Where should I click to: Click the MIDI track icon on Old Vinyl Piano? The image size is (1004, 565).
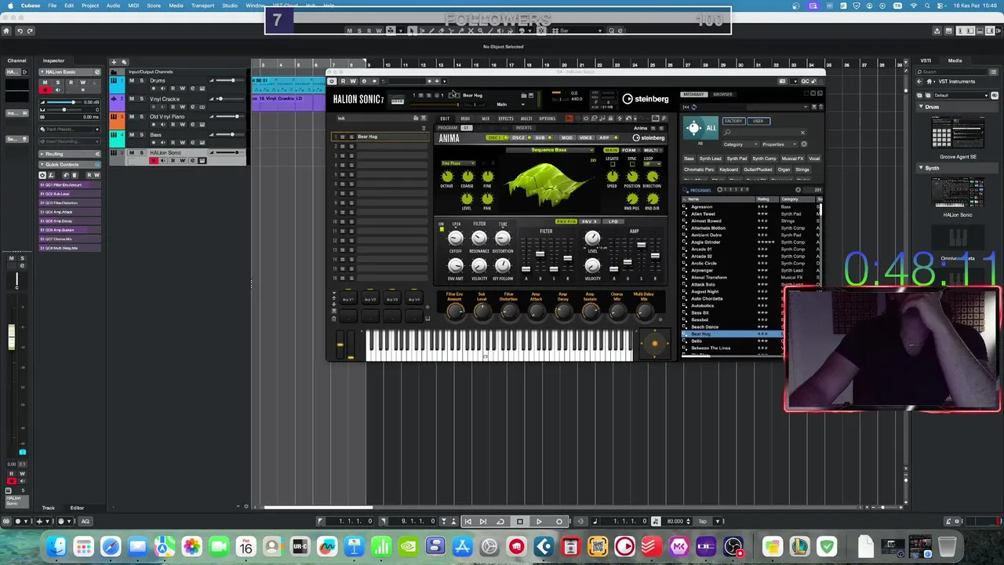pyautogui.click(x=114, y=117)
